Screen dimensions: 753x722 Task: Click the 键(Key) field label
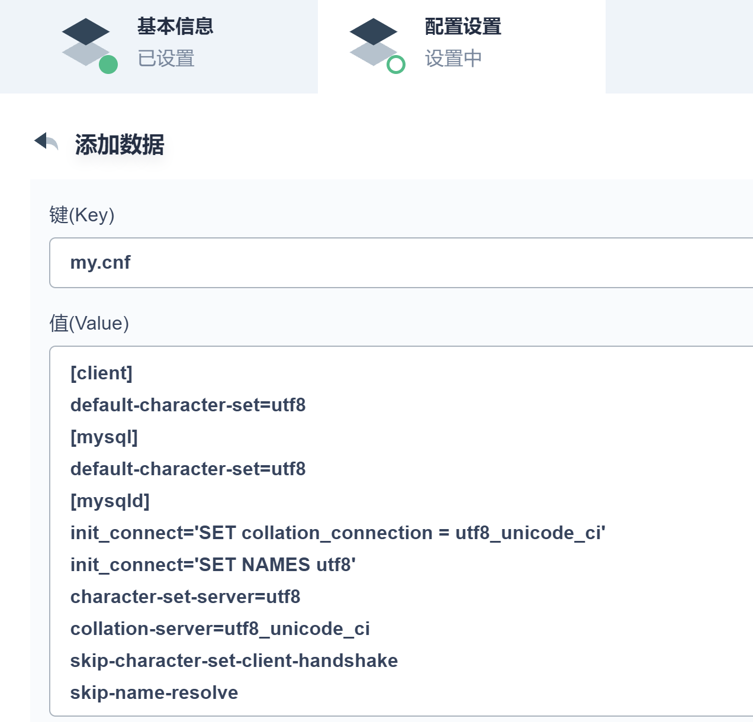tap(82, 215)
